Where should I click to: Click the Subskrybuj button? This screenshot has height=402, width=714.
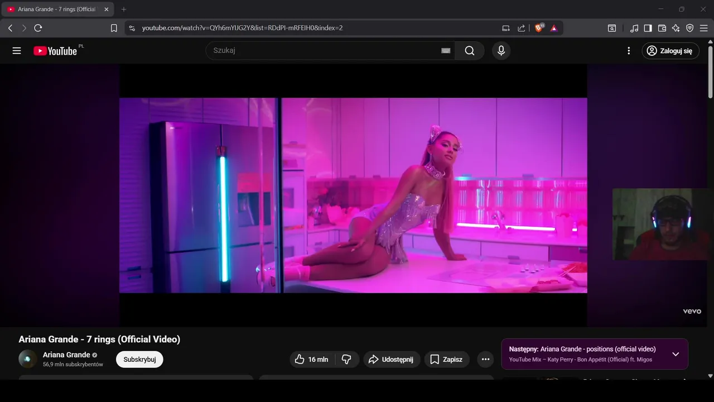139,360
